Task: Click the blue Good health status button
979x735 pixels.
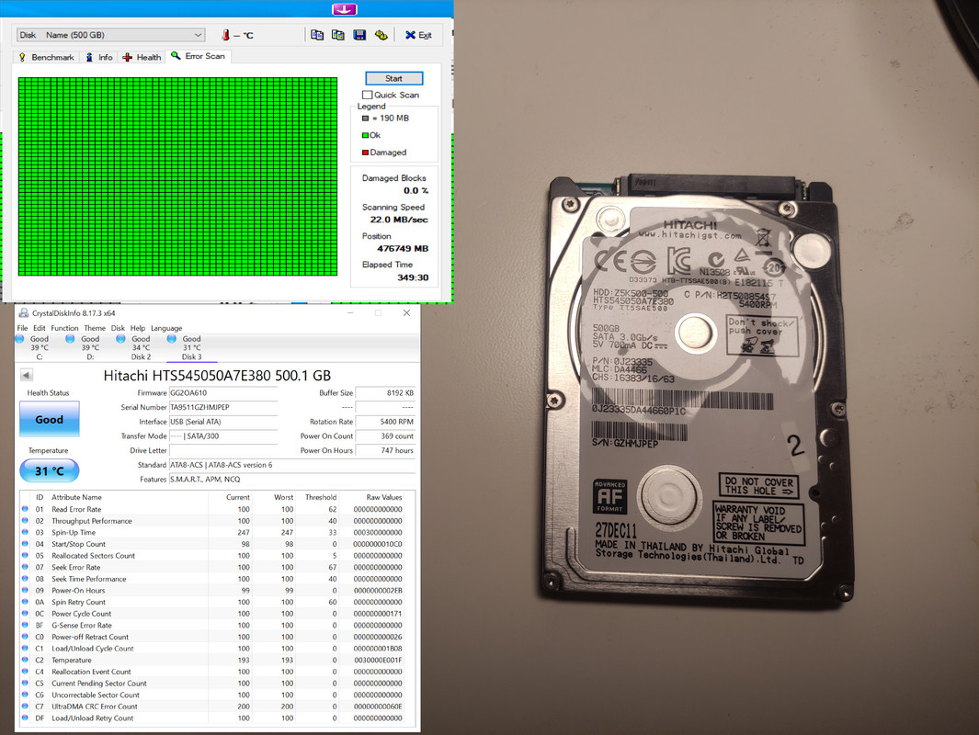Action: [x=50, y=419]
